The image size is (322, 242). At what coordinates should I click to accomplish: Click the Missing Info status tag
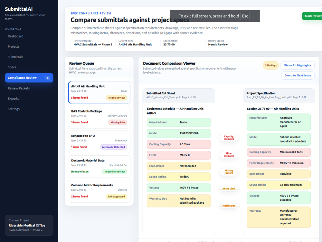[x=118, y=122]
